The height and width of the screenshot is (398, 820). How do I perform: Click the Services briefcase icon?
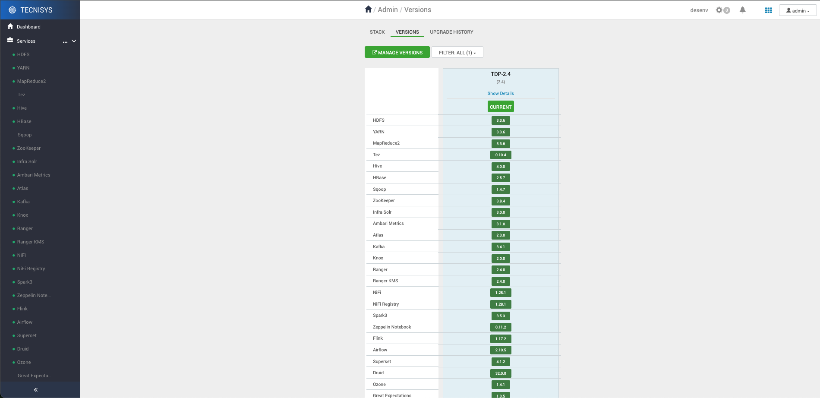[10, 41]
